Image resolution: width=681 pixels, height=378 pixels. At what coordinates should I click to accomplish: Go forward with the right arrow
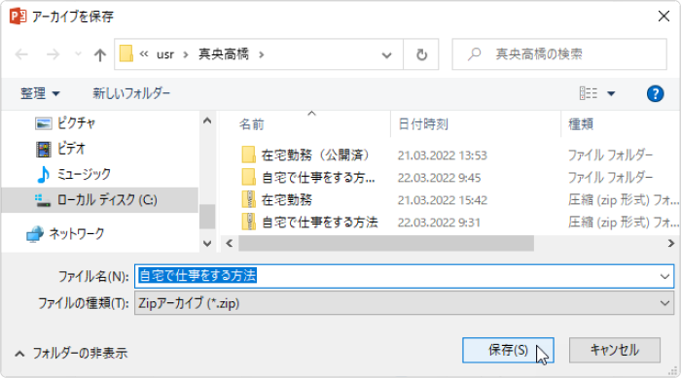[53, 54]
